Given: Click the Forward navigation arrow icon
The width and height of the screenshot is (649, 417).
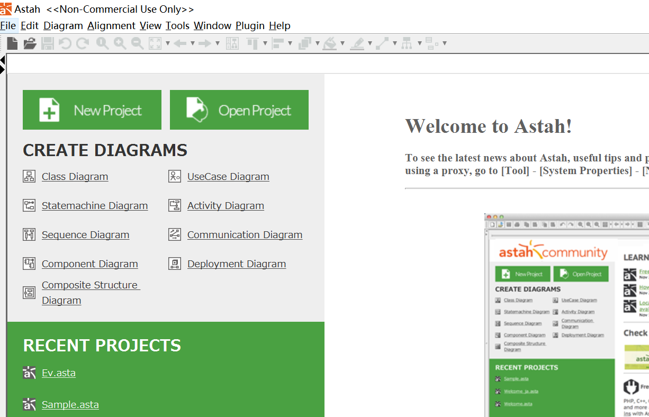Looking at the screenshot, I should coord(205,43).
